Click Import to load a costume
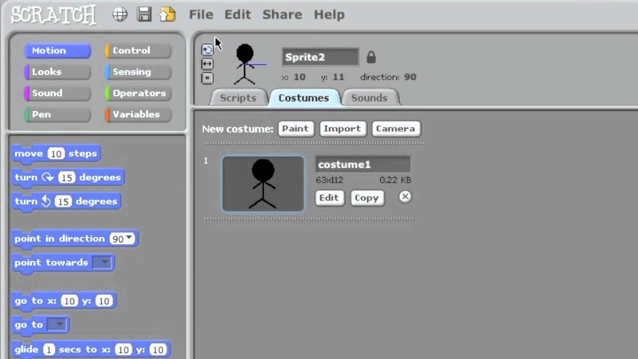Screen dimensions: 638x359 342,129
